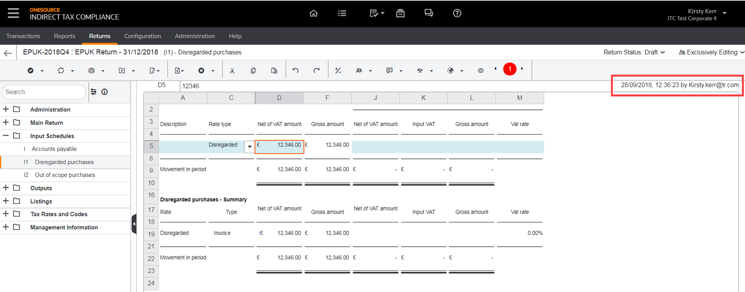
Task: Switch to the Help tab
Action: click(x=235, y=36)
